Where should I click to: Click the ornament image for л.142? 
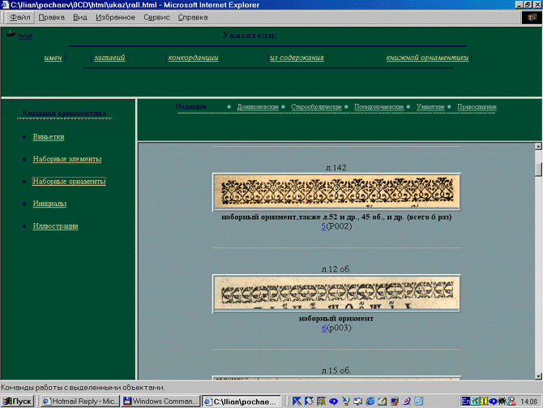336,192
